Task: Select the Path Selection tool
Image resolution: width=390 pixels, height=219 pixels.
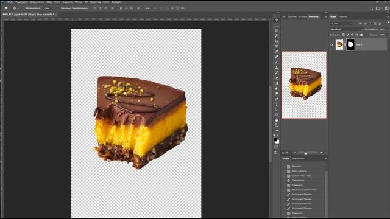Action: pyautogui.click(x=276, y=109)
